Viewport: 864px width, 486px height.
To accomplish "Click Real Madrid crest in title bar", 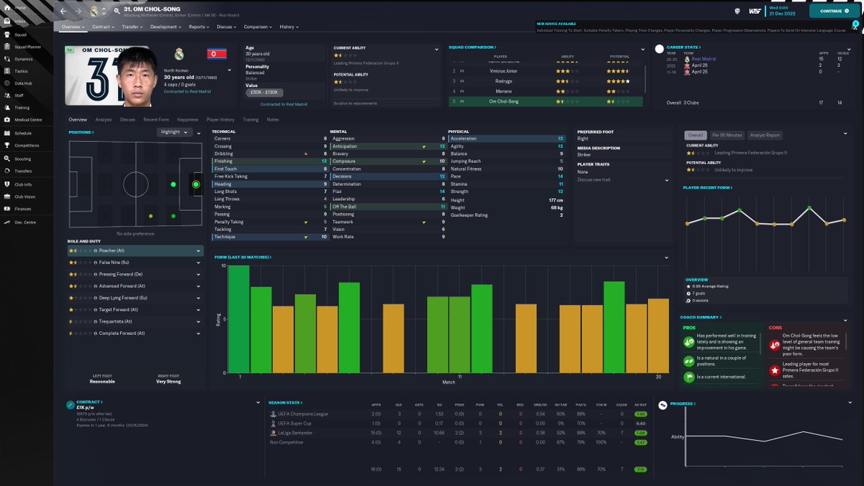I will click(x=94, y=11).
